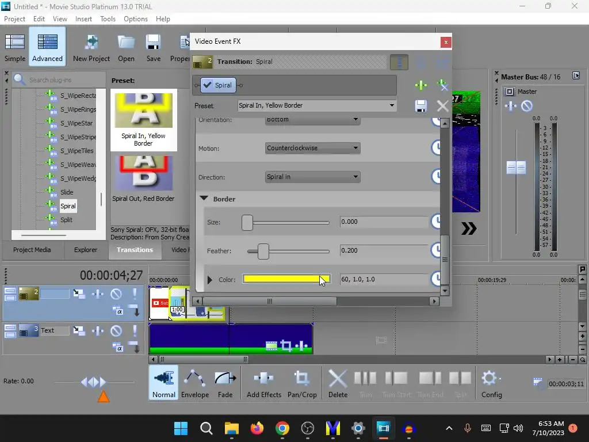Select Spiral Out, Red Border preset
Image resolution: width=589 pixels, height=442 pixels.
pos(143,180)
